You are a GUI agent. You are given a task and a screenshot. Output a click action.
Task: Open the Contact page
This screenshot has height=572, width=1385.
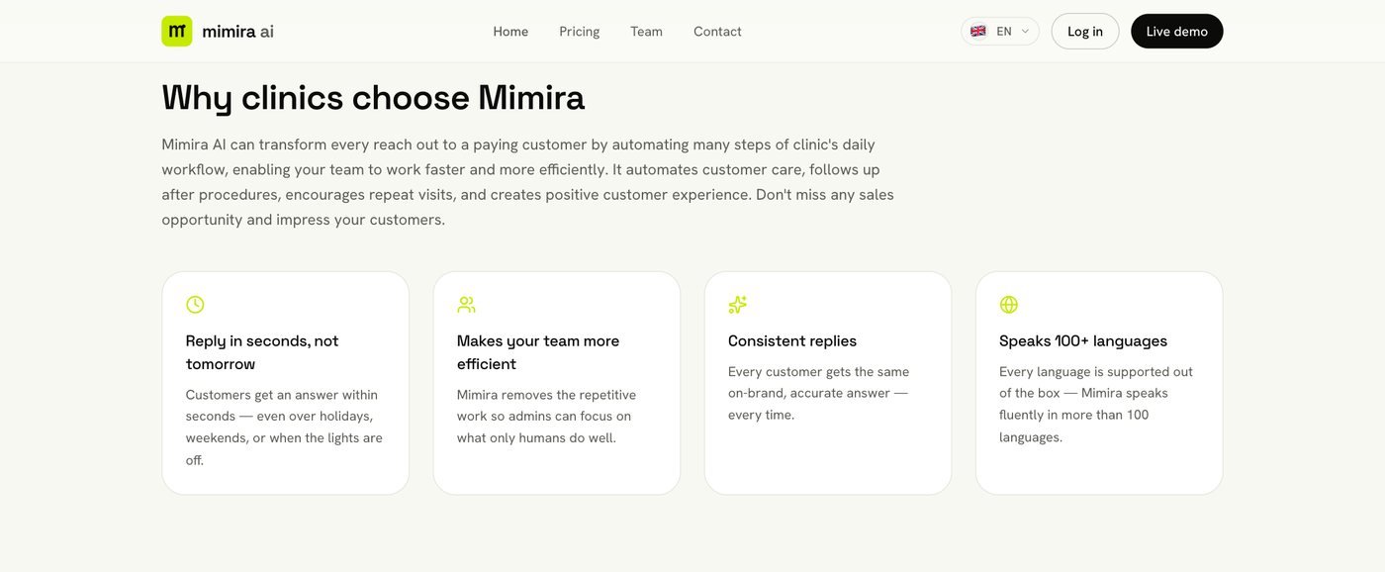pyautogui.click(x=717, y=32)
